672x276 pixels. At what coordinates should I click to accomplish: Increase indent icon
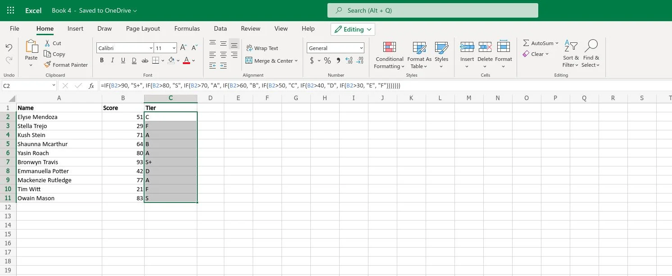(223, 66)
